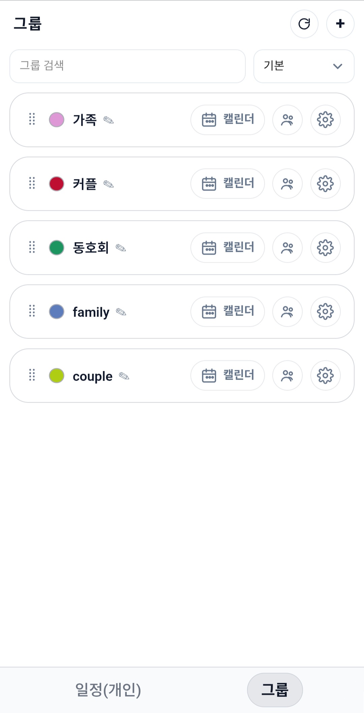Open 캘린더 button for 가족 group

coord(227,120)
